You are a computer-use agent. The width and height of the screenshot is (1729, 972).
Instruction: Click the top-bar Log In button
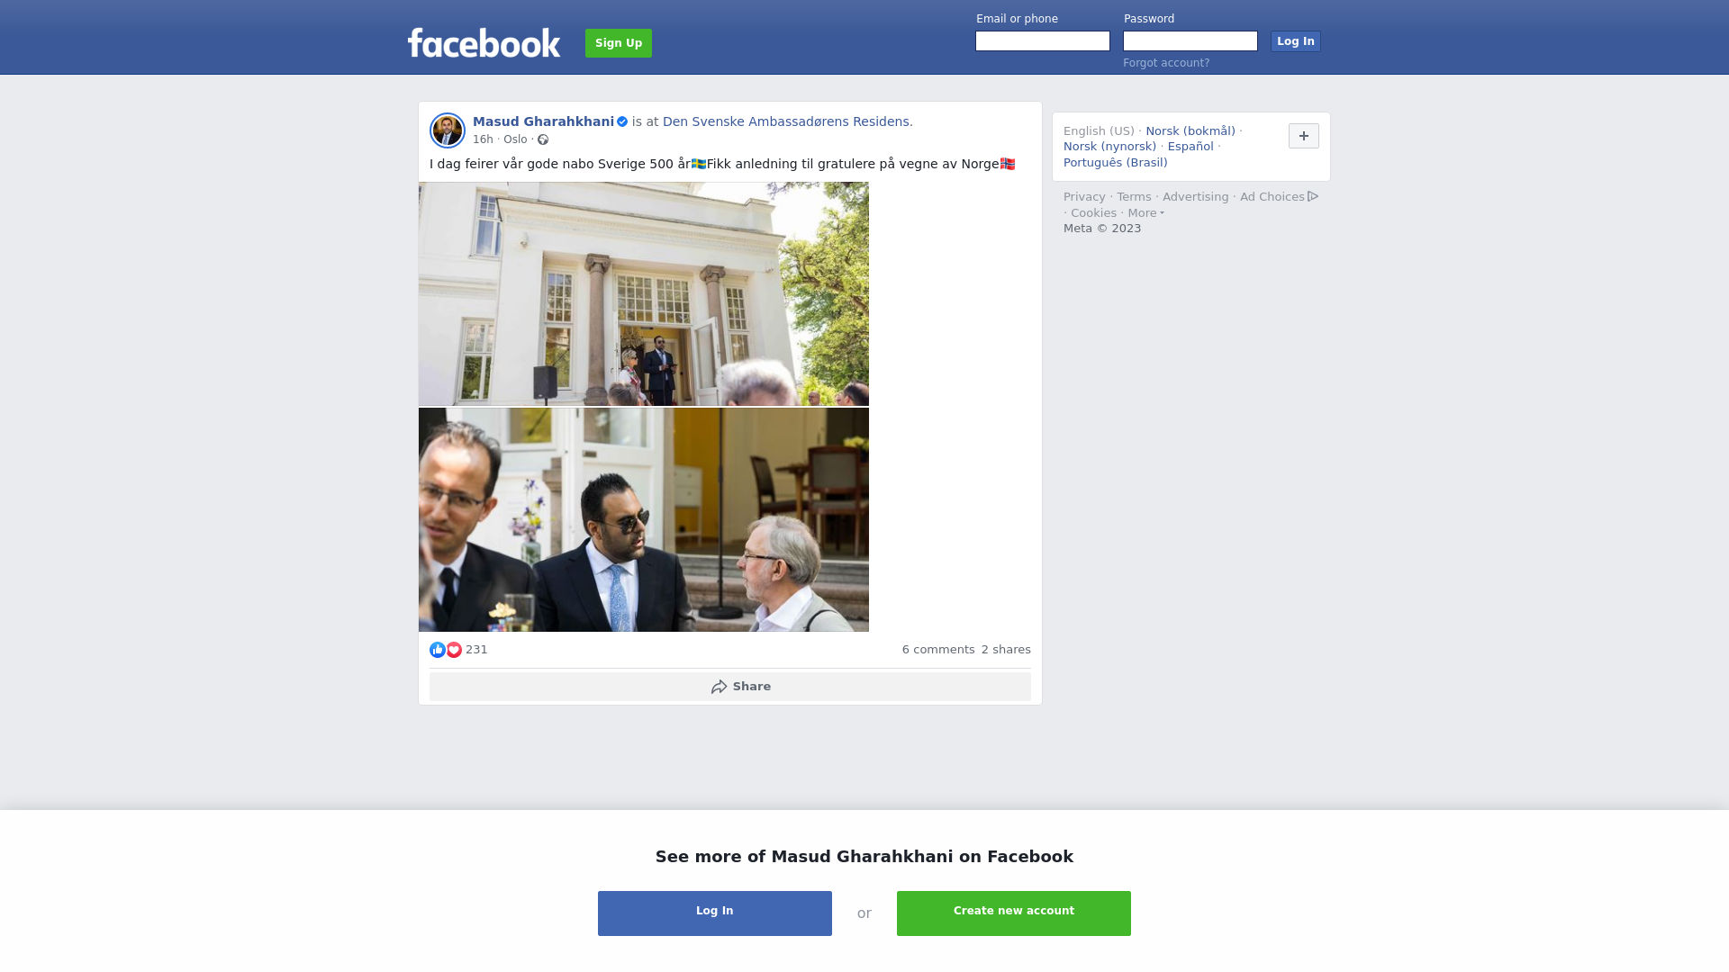point(1296,41)
